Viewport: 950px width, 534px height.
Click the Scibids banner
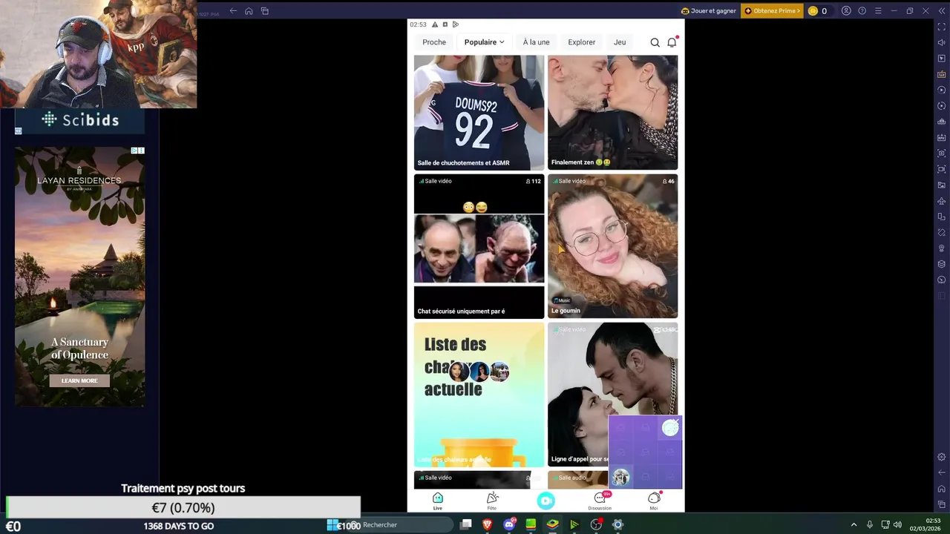click(x=80, y=119)
